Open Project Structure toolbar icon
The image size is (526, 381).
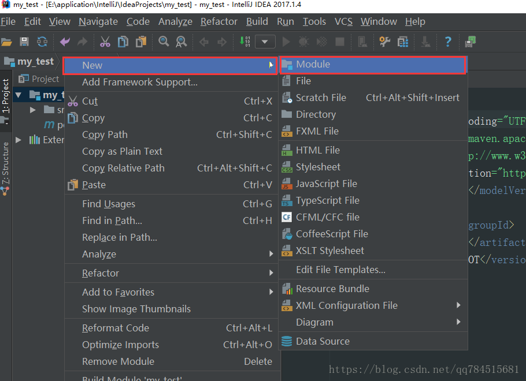(x=403, y=42)
